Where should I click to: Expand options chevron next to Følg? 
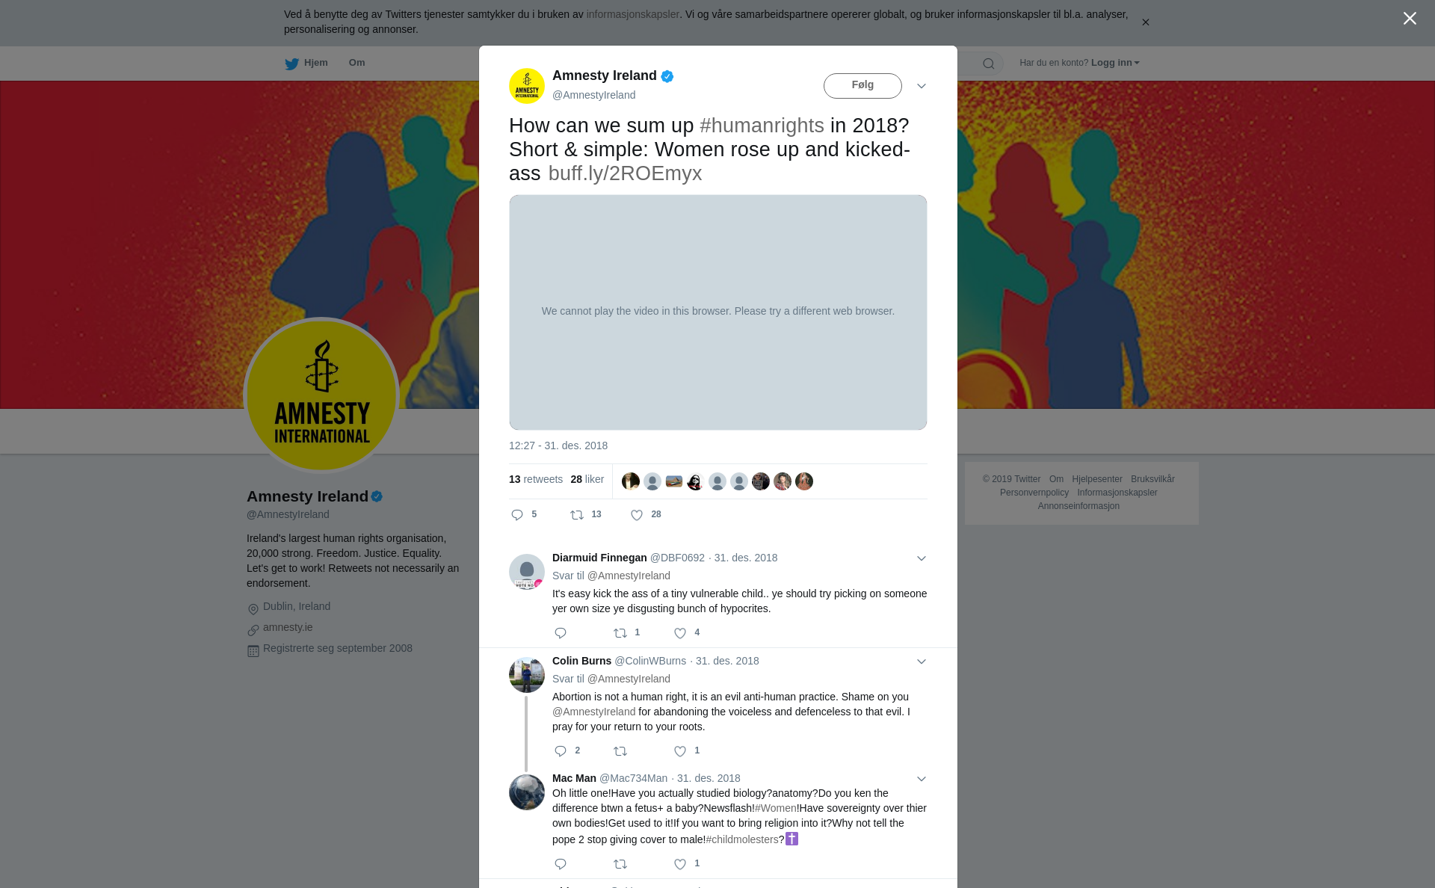point(922,86)
